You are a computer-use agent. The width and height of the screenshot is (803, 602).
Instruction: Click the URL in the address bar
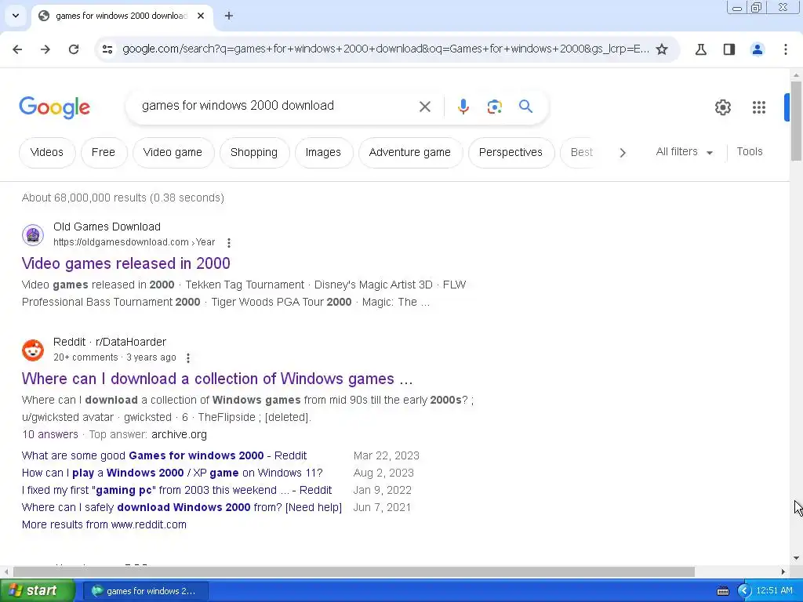pyautogui.click(x=386, y=49)
